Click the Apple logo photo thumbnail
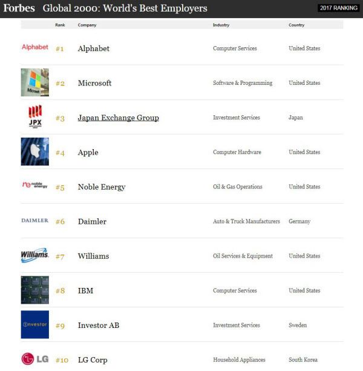This screenshot has height=371, width=363. click(35, 152)
